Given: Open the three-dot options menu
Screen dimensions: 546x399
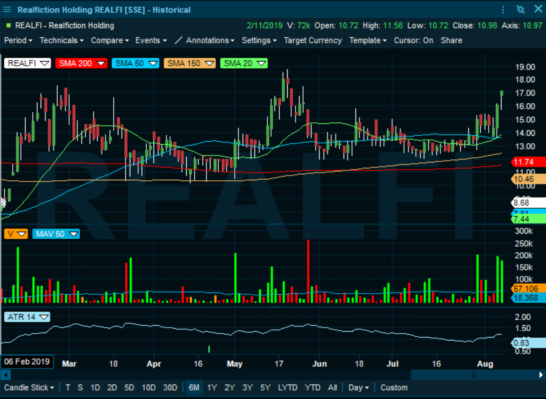Looking at the screenshot, I should click(504, 9).
